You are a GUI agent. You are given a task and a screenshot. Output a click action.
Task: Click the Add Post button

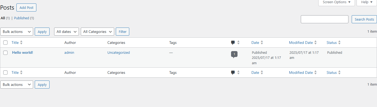pos(26,7)
